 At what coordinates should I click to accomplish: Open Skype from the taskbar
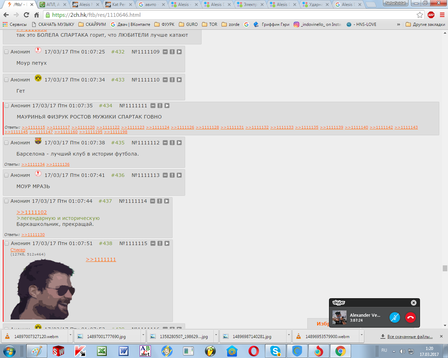coord(275,351)
